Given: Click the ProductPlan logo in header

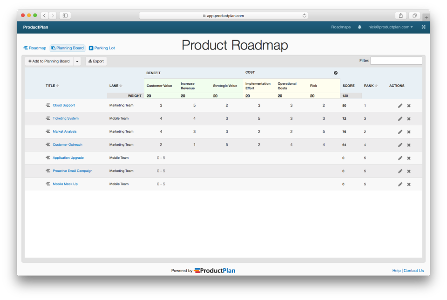Looking at the screenshot, I should pyautogui.click(x=36, y=27).
